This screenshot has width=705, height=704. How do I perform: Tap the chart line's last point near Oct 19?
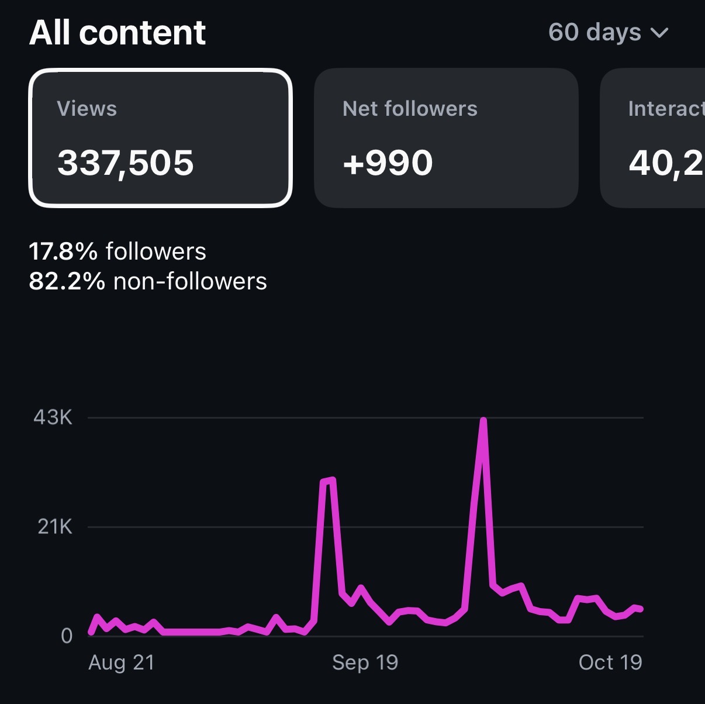pyautogui.click(x=641, y=609)
